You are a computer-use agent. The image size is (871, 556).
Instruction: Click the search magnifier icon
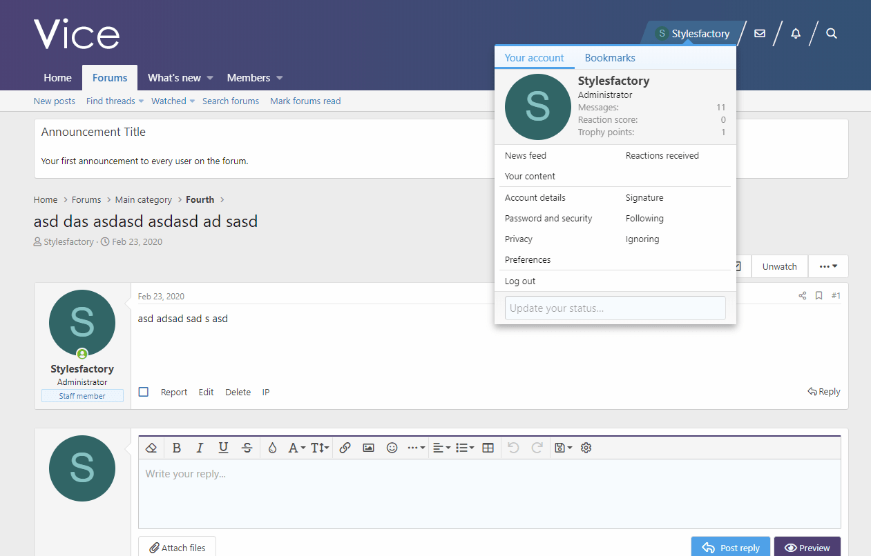(832, 33)
